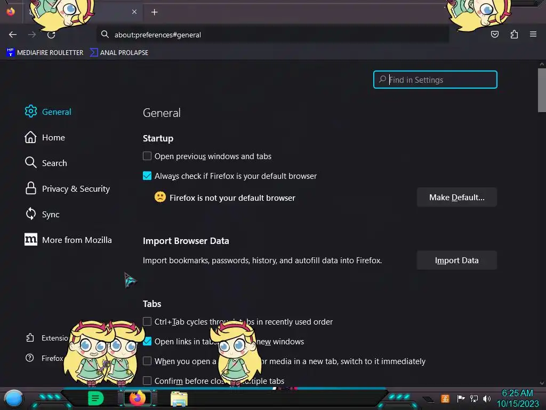Click the taskbar clock showing 6:25 AM
Viewport: 546px width, 410px height.
517,398
